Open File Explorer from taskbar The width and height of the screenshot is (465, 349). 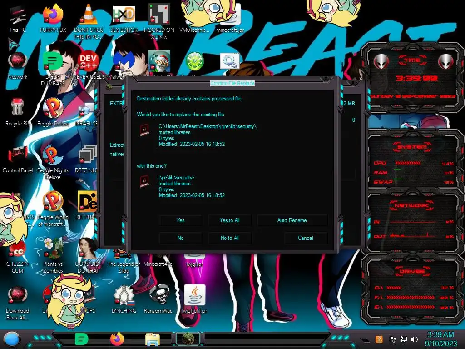tap(153, 340)
